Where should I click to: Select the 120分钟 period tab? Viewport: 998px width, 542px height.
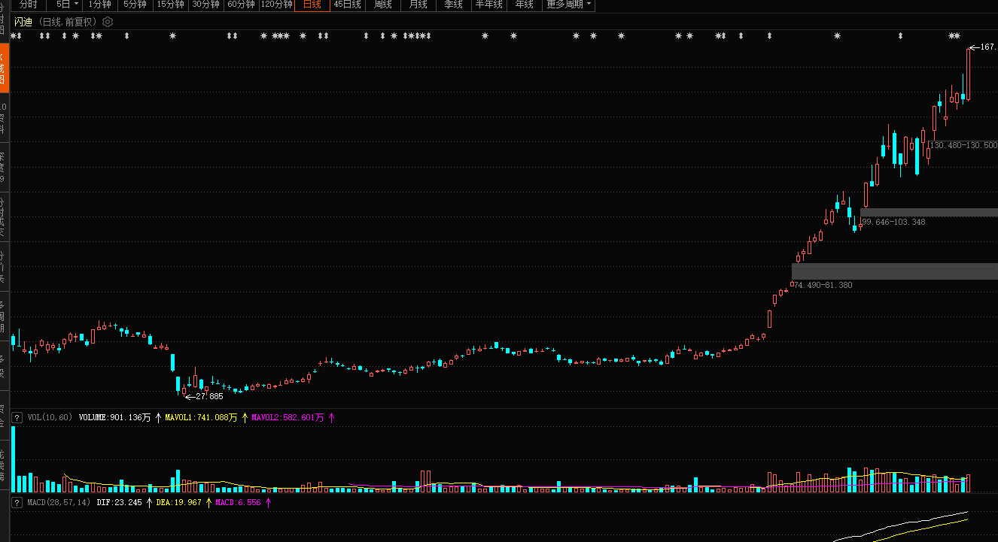[276, 5]
